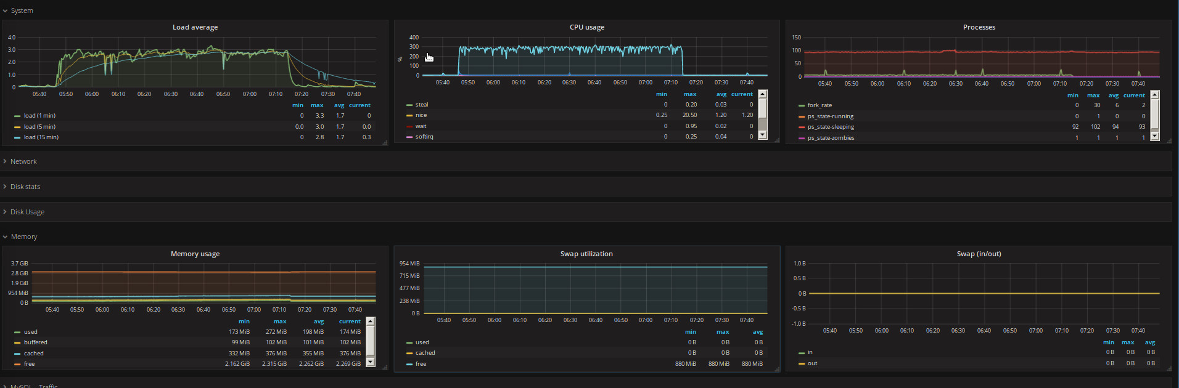Open the Swap (in/out) panel title menu

(x=979, y=254)
